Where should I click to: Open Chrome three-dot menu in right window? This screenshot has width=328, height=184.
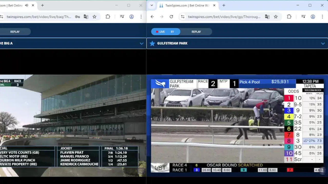click(x=322, y=17)
